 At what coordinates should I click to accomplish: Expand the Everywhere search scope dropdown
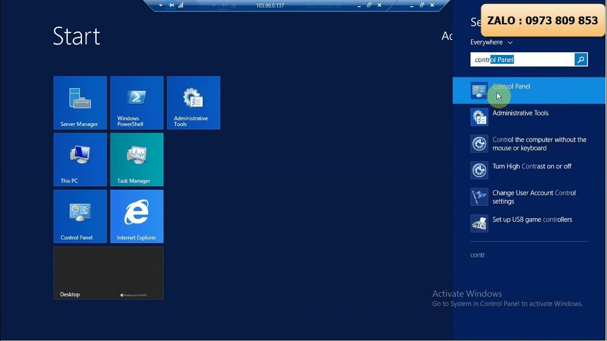491,42
